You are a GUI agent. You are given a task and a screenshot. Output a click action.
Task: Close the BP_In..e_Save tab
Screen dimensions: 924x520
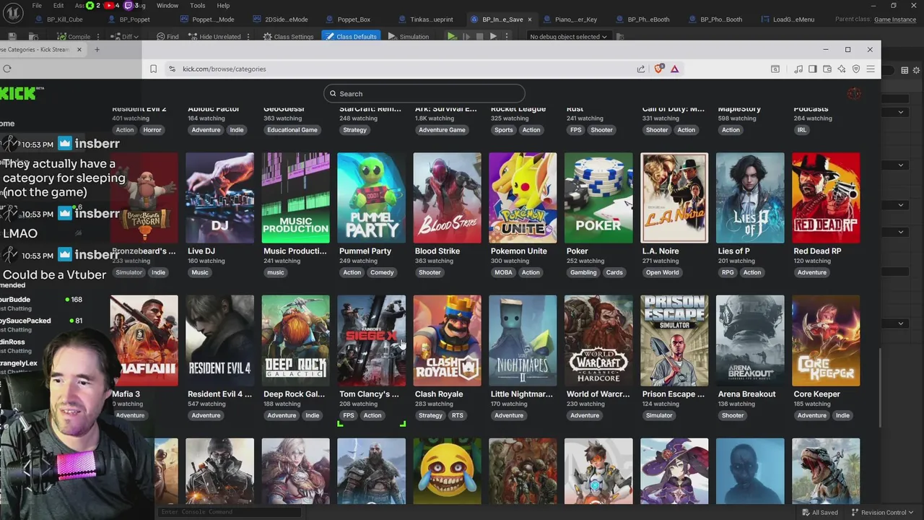530,19
